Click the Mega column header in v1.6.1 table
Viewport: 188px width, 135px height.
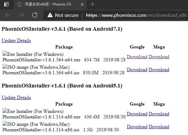159,104
